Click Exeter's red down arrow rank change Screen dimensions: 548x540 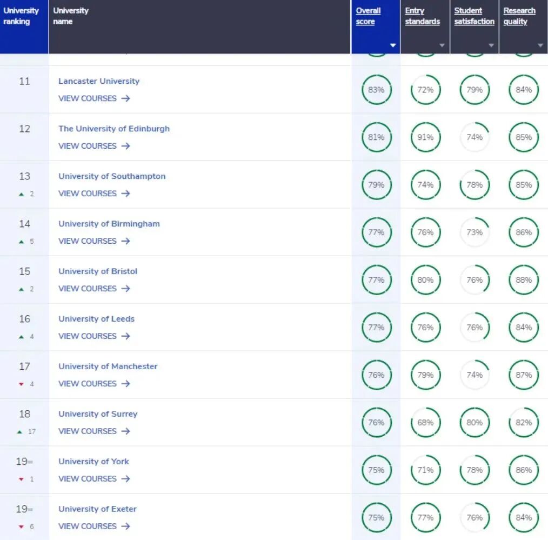click(21, 527)
